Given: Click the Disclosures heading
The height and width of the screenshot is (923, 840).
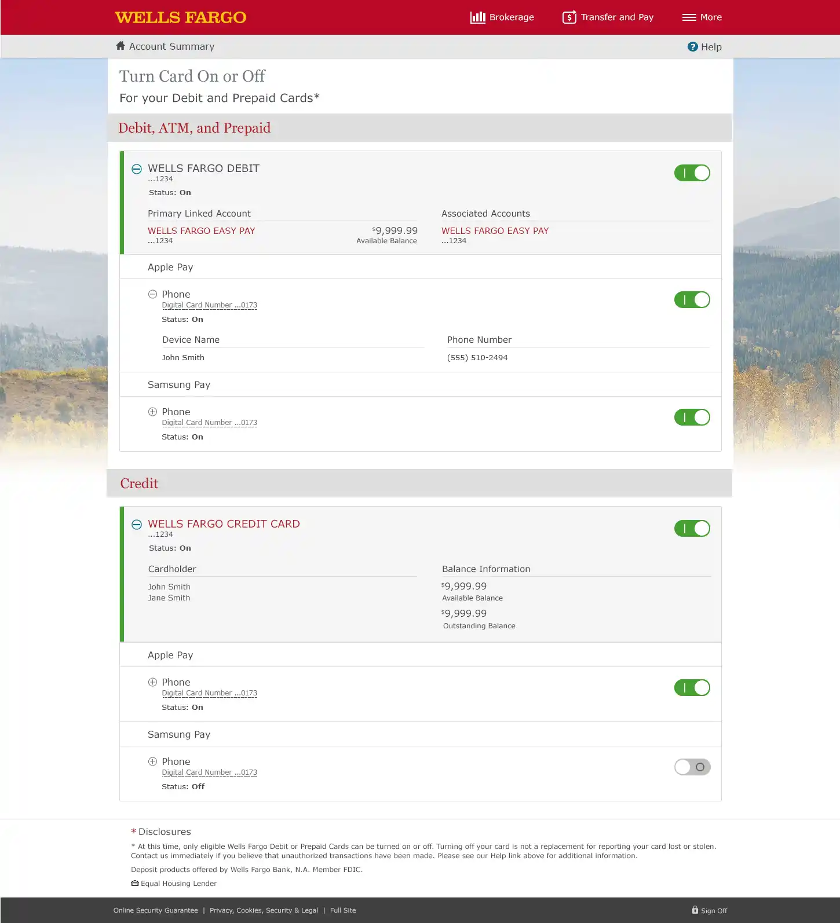Looking at the screenshot, I should pyautogui.click(x=165, y=832).
